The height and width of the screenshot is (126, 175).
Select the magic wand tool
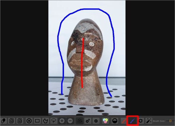coord(149,121)
